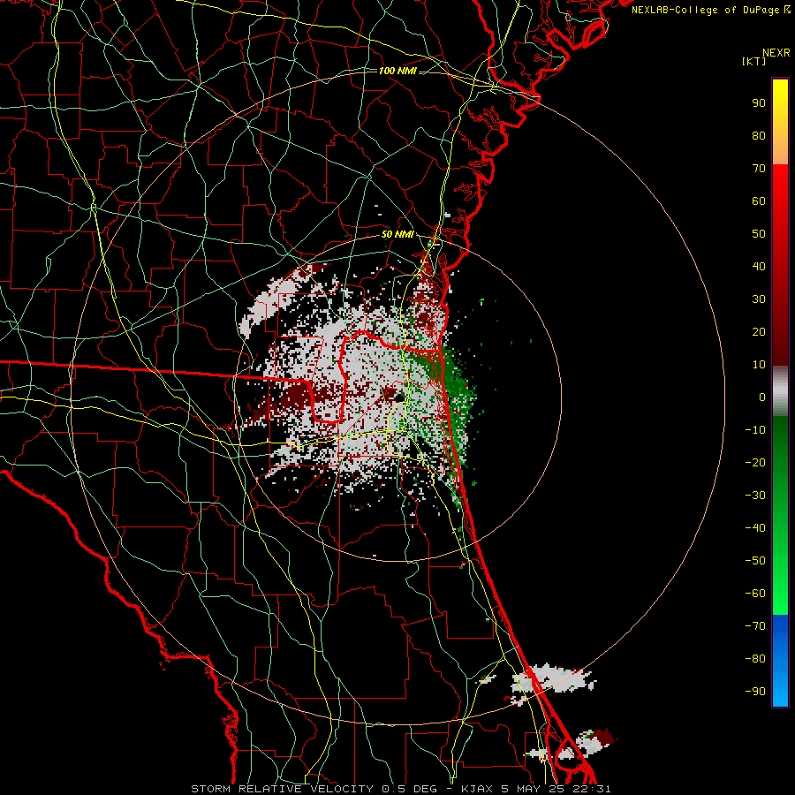
Task: Pick the yellow top segment of the color bar
Action: click(x=780, y=122)
